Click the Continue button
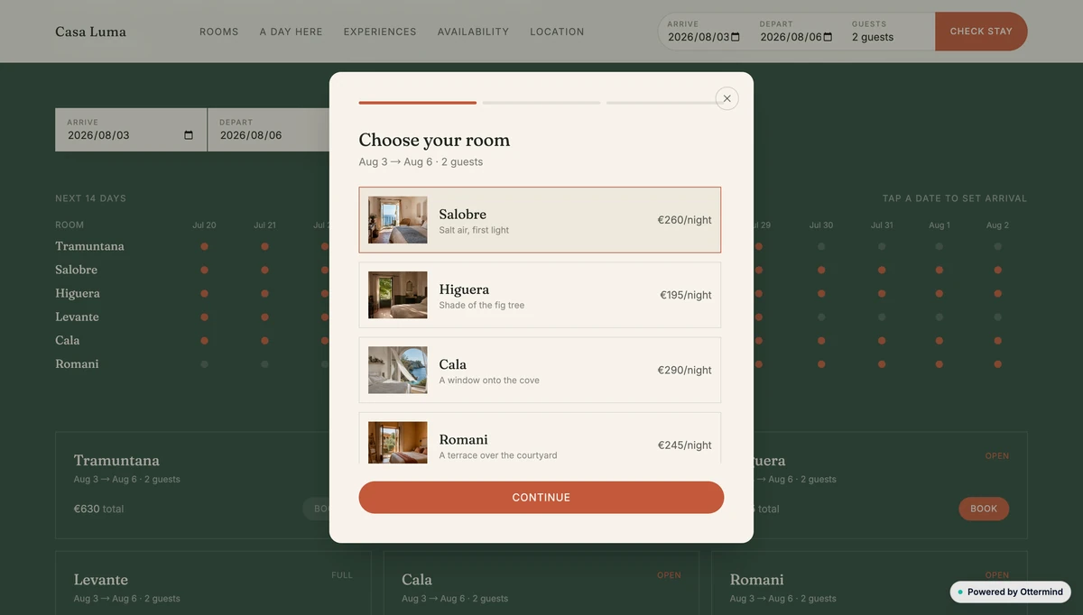Image resolution: width=1083 pixels, height=615 pixels. (541, 498)
